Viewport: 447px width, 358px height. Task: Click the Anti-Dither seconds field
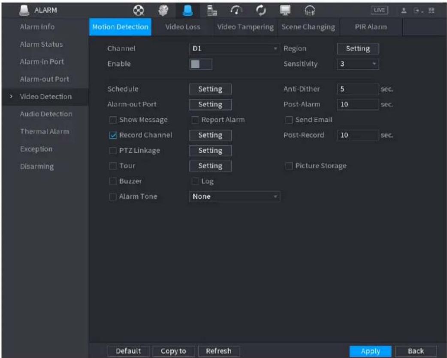[358, 89]
